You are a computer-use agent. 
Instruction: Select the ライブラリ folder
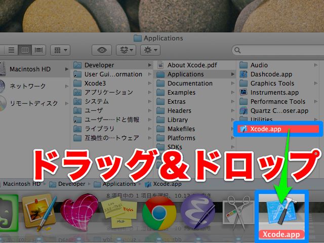coord(112,129)
